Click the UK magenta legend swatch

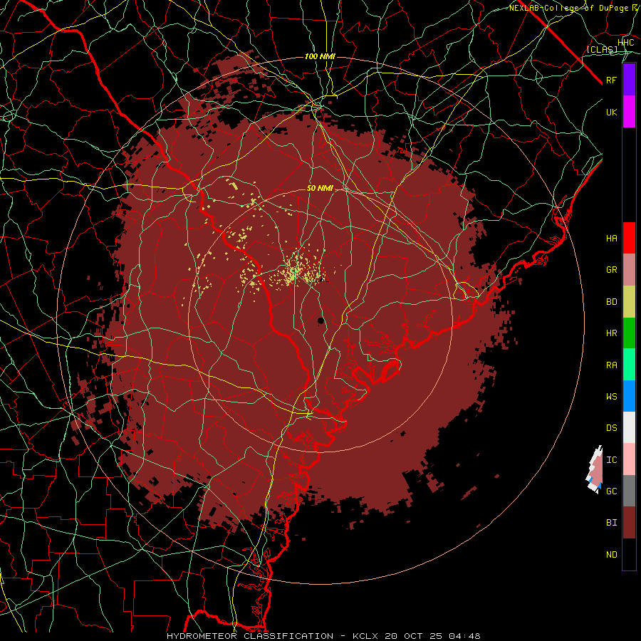click(629, 112)
